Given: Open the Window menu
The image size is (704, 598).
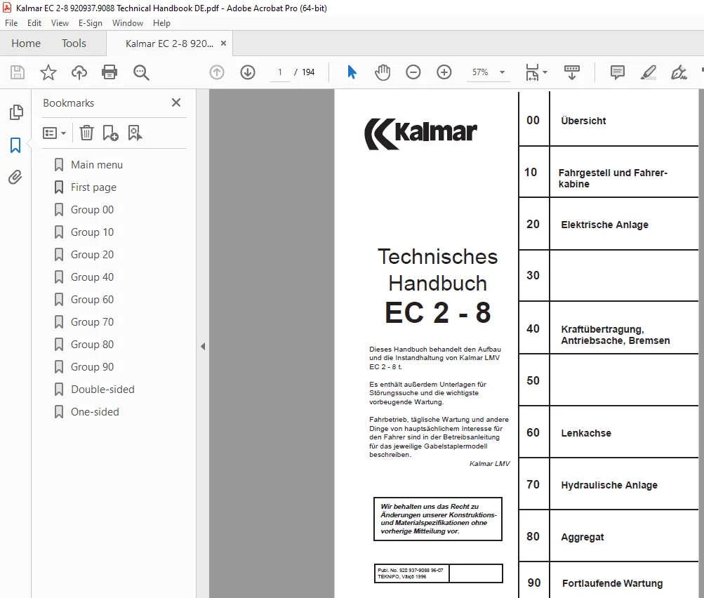Looking at the screenshot, I should [128, 23].
